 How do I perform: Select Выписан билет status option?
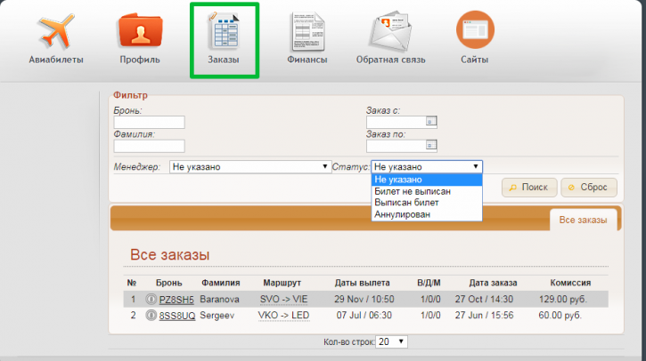[x=427, y=203]
